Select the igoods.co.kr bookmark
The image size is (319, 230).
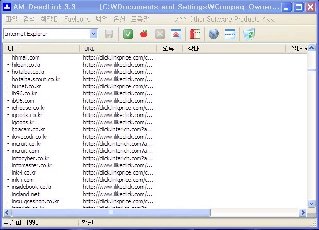[27, 115]
